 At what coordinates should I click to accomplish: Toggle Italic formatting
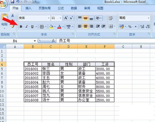coord(27,27)
